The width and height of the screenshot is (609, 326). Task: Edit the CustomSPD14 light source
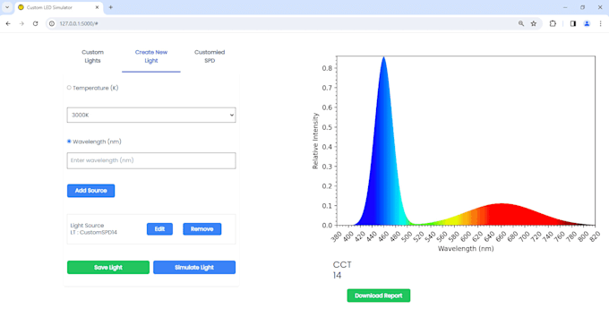pyautogui.click(x=159, y=229)
